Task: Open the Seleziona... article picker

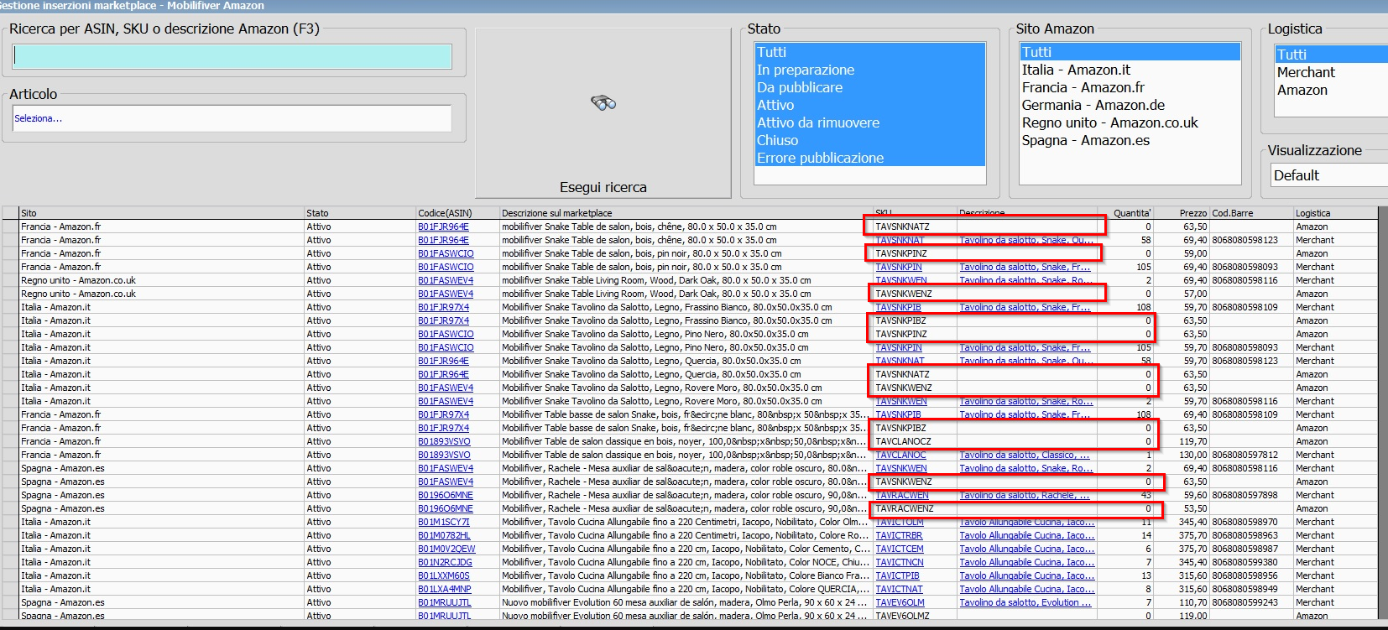Action: 232,118
